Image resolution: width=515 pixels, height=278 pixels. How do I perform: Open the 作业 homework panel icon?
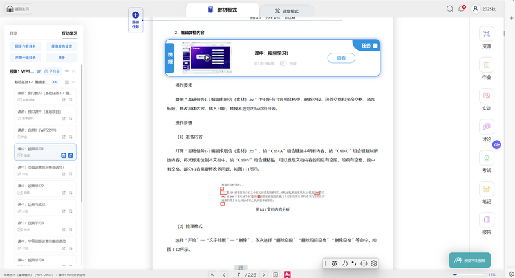pyautogui.click(x=487, y=65)
